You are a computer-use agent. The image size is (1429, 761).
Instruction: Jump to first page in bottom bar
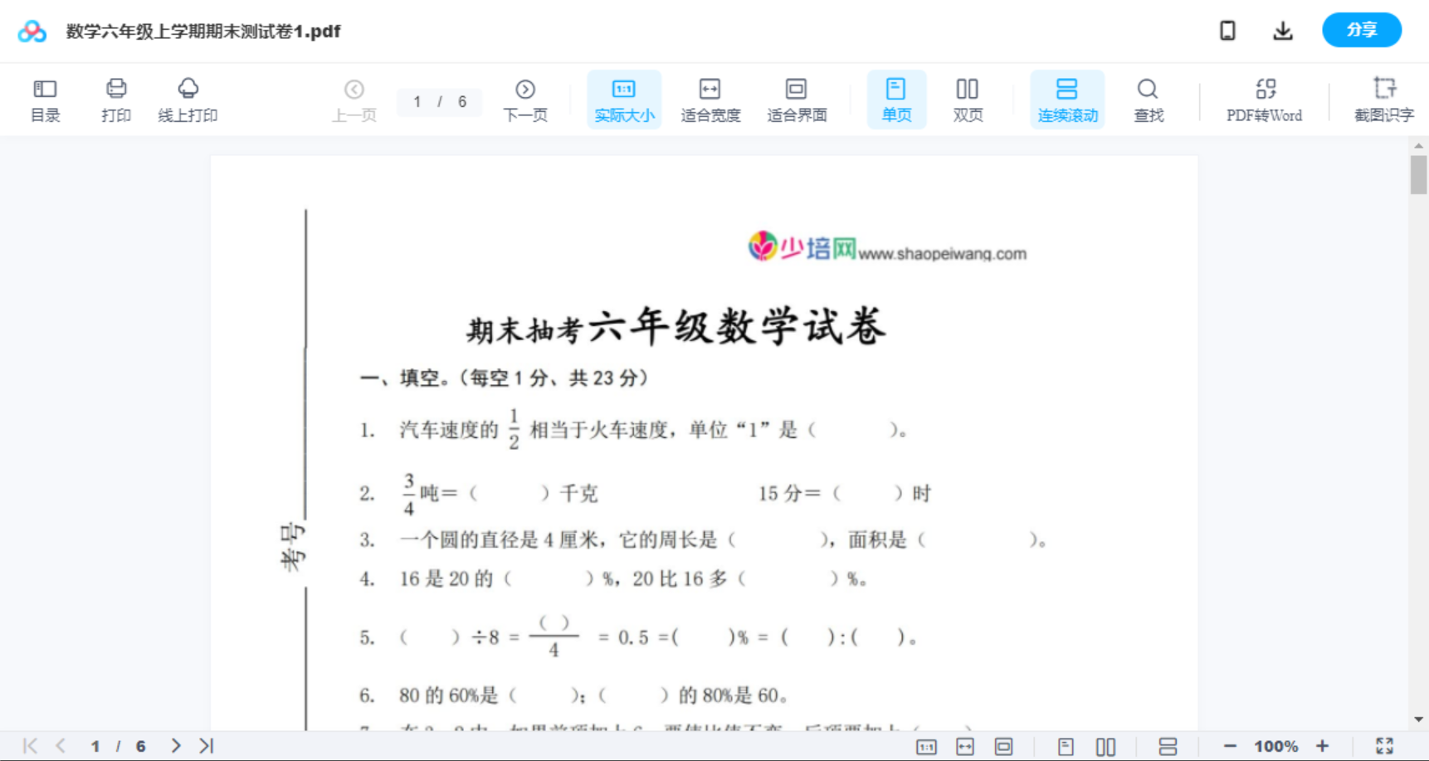pyautogui.click(x=30, y=746)
